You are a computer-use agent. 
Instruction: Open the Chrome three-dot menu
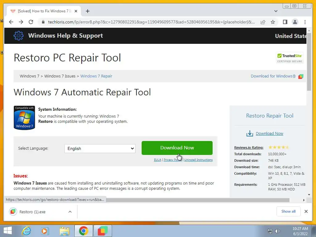(305, 22)
